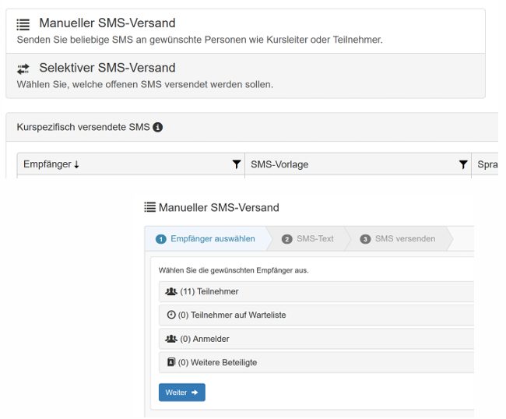Viewport: 506px width, 419px height.
Task: Switch to the SMS-Text step
Action: pyautogui.click(x=308, y=239)
